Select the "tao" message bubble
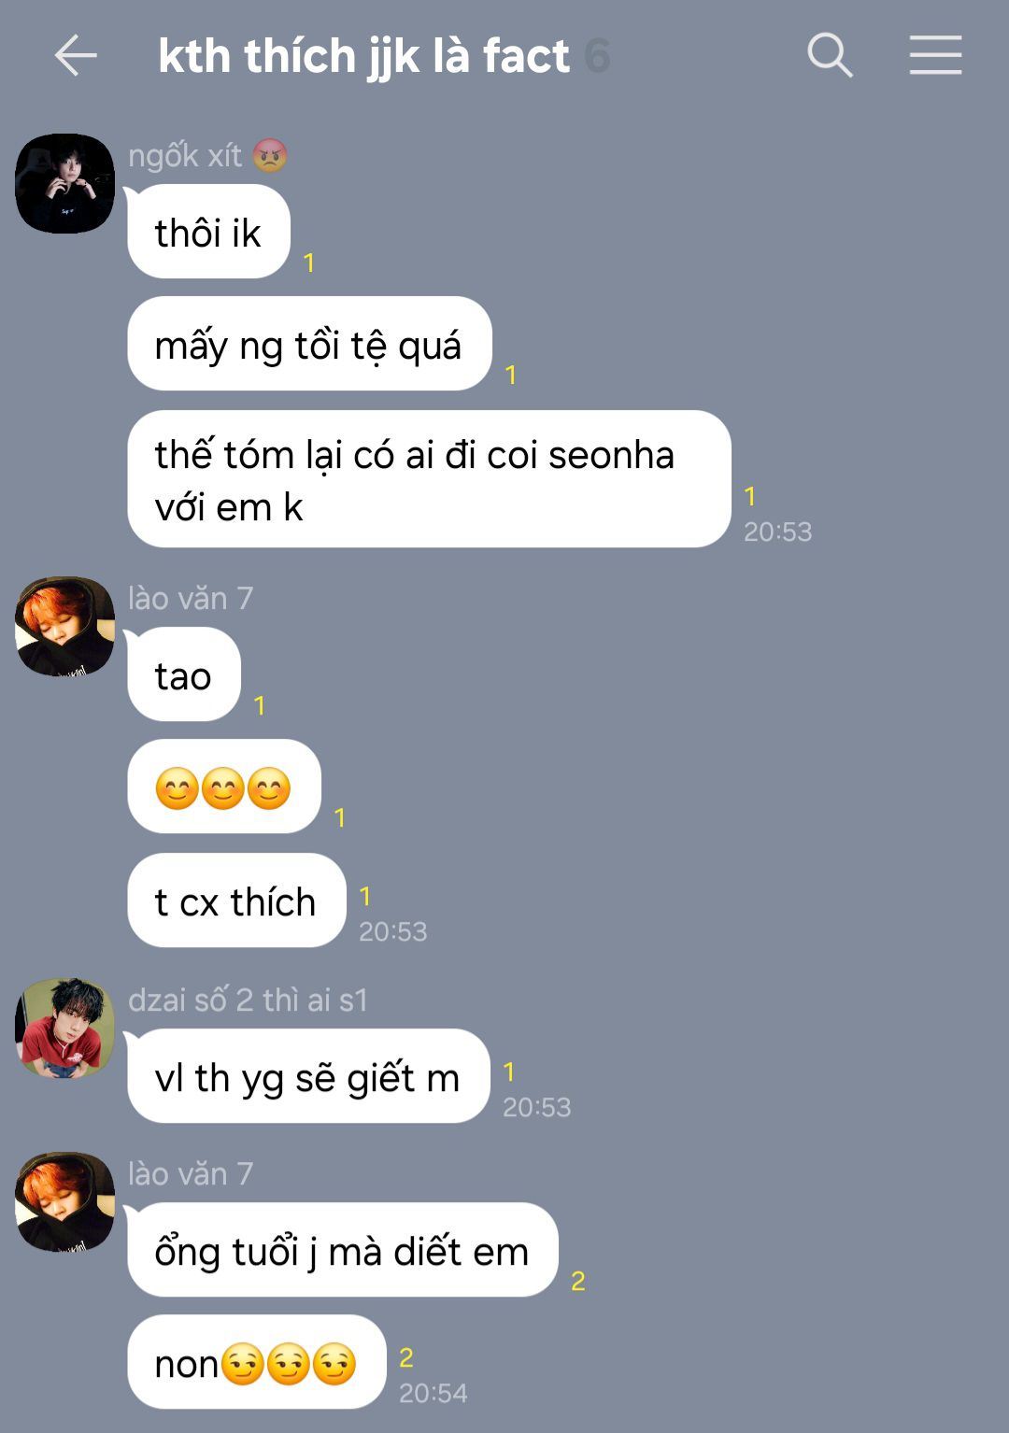The image size is (1009, 1433). (184, 674)
